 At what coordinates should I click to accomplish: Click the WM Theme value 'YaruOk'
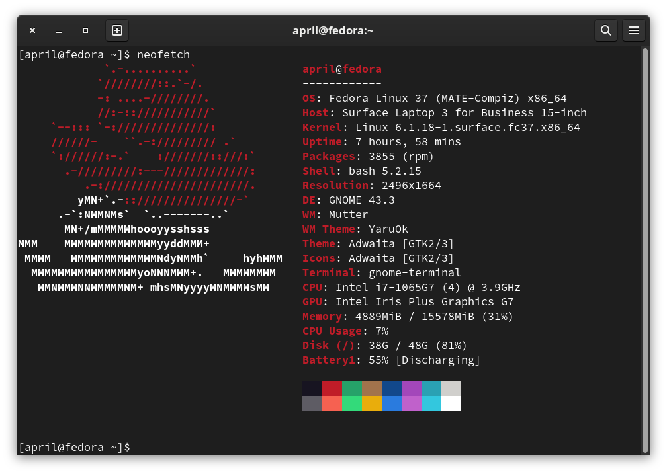point(388,229)
